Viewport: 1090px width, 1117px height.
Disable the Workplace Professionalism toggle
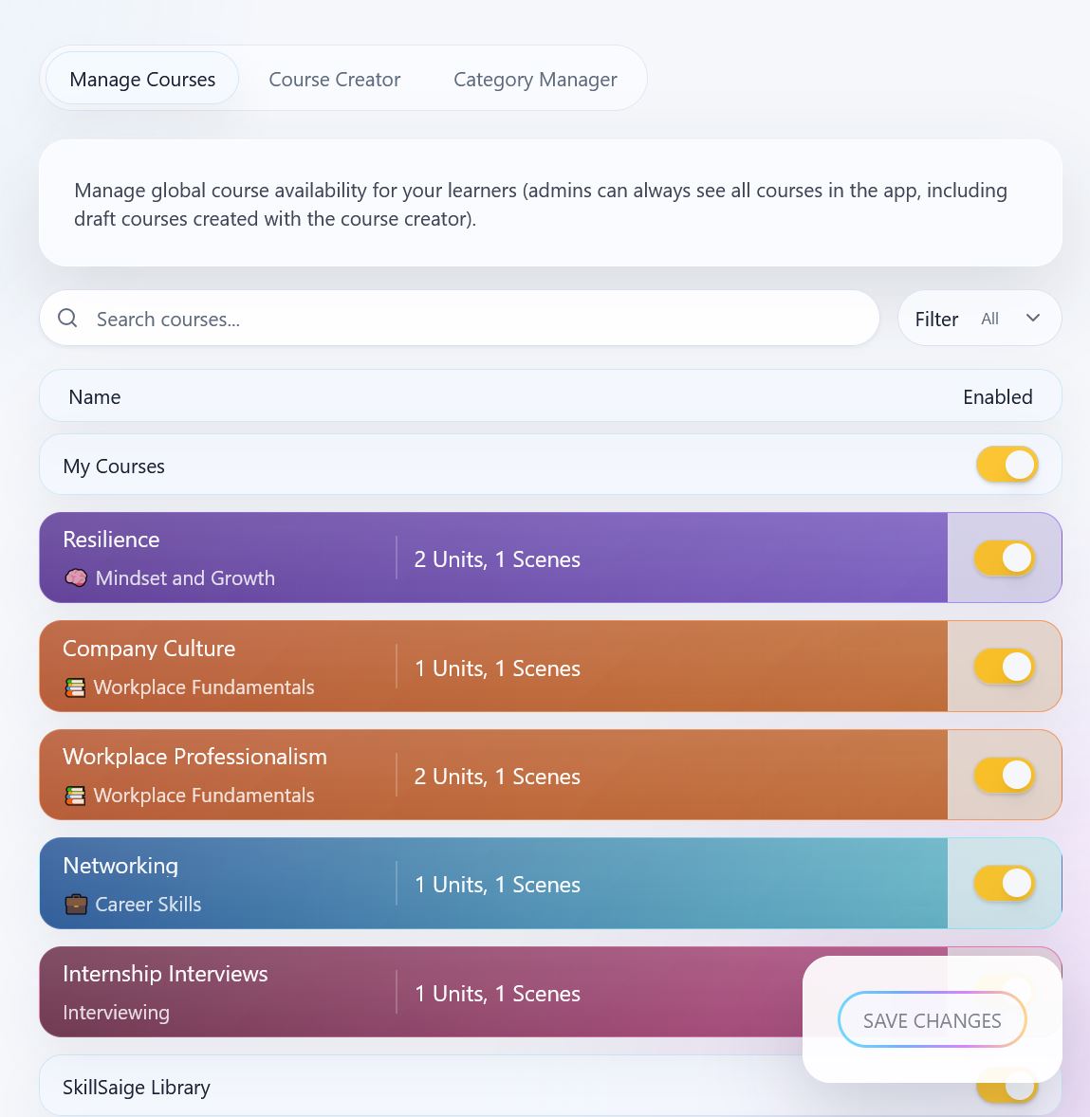[1005, 775]
